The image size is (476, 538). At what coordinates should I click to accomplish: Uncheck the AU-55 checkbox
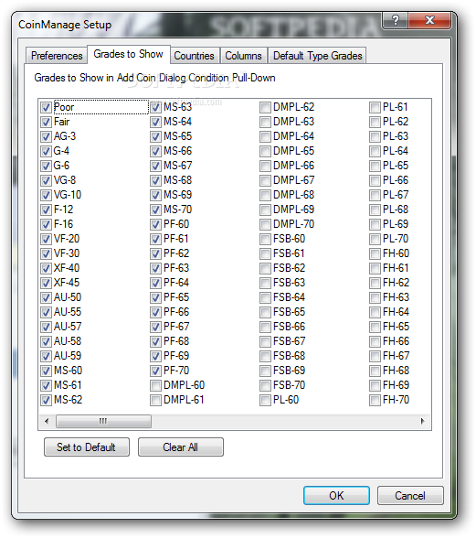point(46,312)
